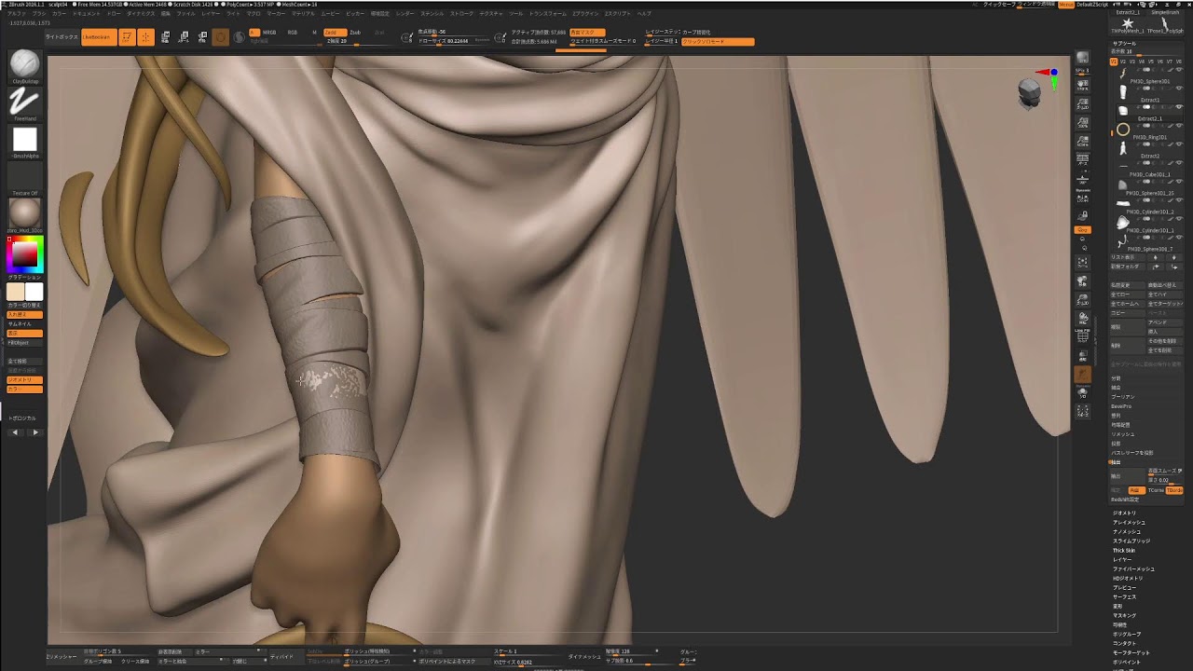This screenshot has height=671, width=1193.
Task: Click the Frame view icon
Action: (1083, 263)
